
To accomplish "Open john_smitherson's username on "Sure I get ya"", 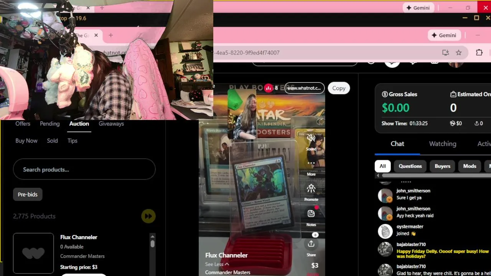I will tap(413, 191).
